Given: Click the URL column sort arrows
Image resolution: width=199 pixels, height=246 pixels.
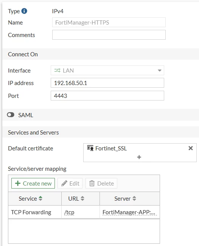Looking at the screenshot, I should click(82, 198).
